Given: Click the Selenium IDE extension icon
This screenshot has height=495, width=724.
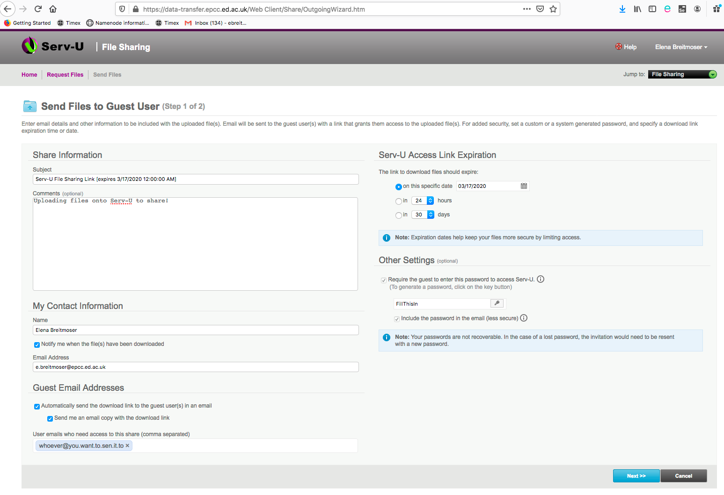Looking at the screenshot, I should [x=682, y=9].
